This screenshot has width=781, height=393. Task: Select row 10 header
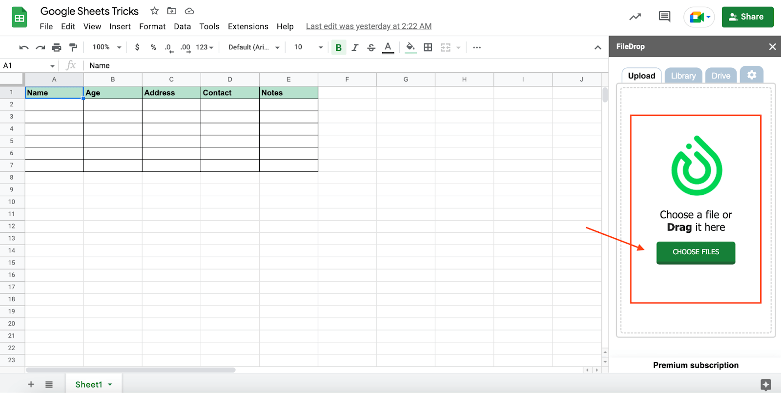click(12, 202)
